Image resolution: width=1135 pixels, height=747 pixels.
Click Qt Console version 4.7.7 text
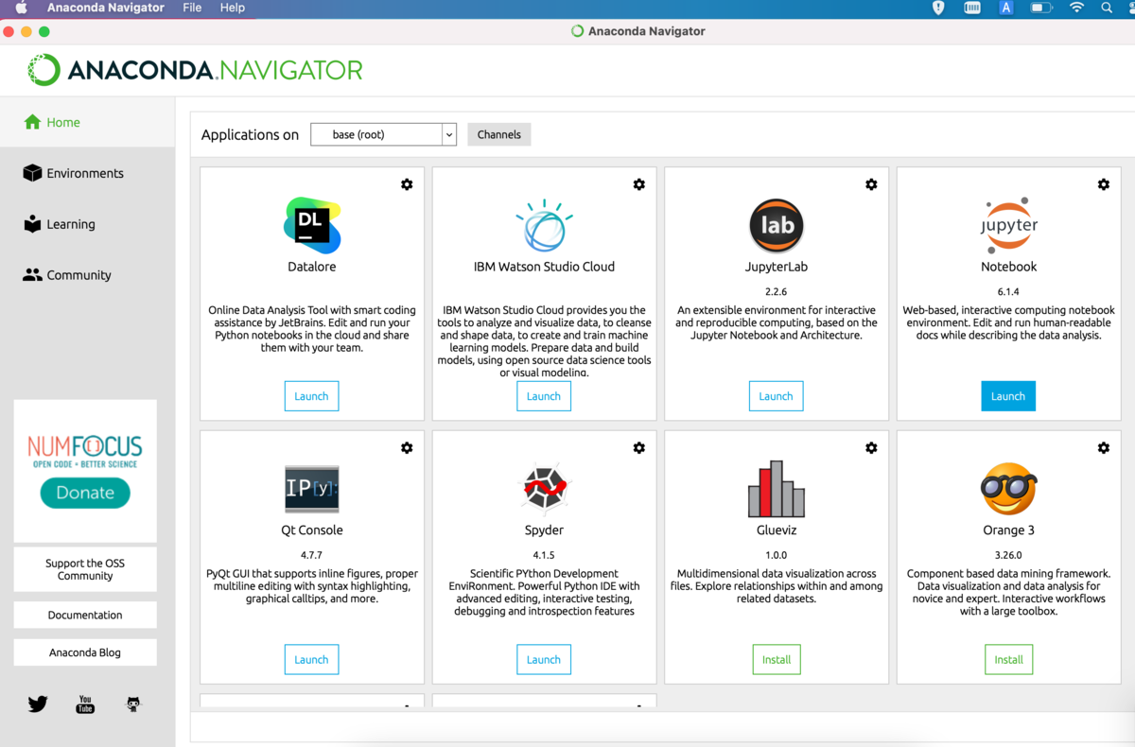(311, 555)
